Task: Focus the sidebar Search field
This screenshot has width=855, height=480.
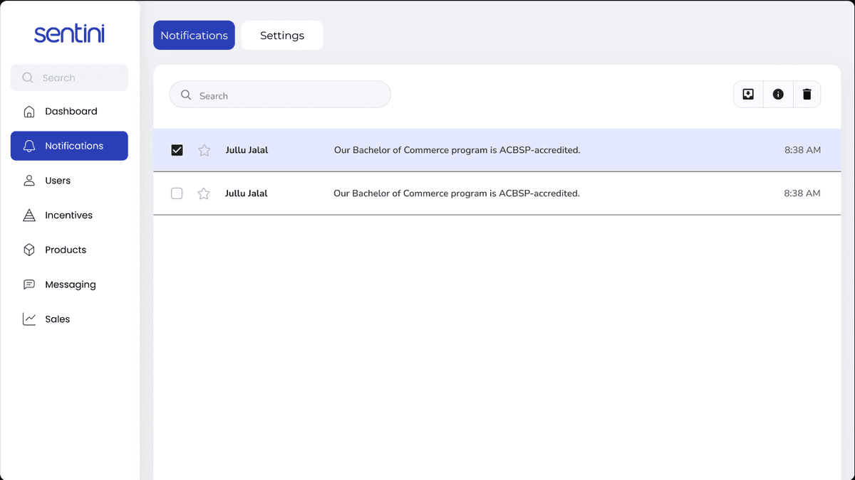Action: 69,78
